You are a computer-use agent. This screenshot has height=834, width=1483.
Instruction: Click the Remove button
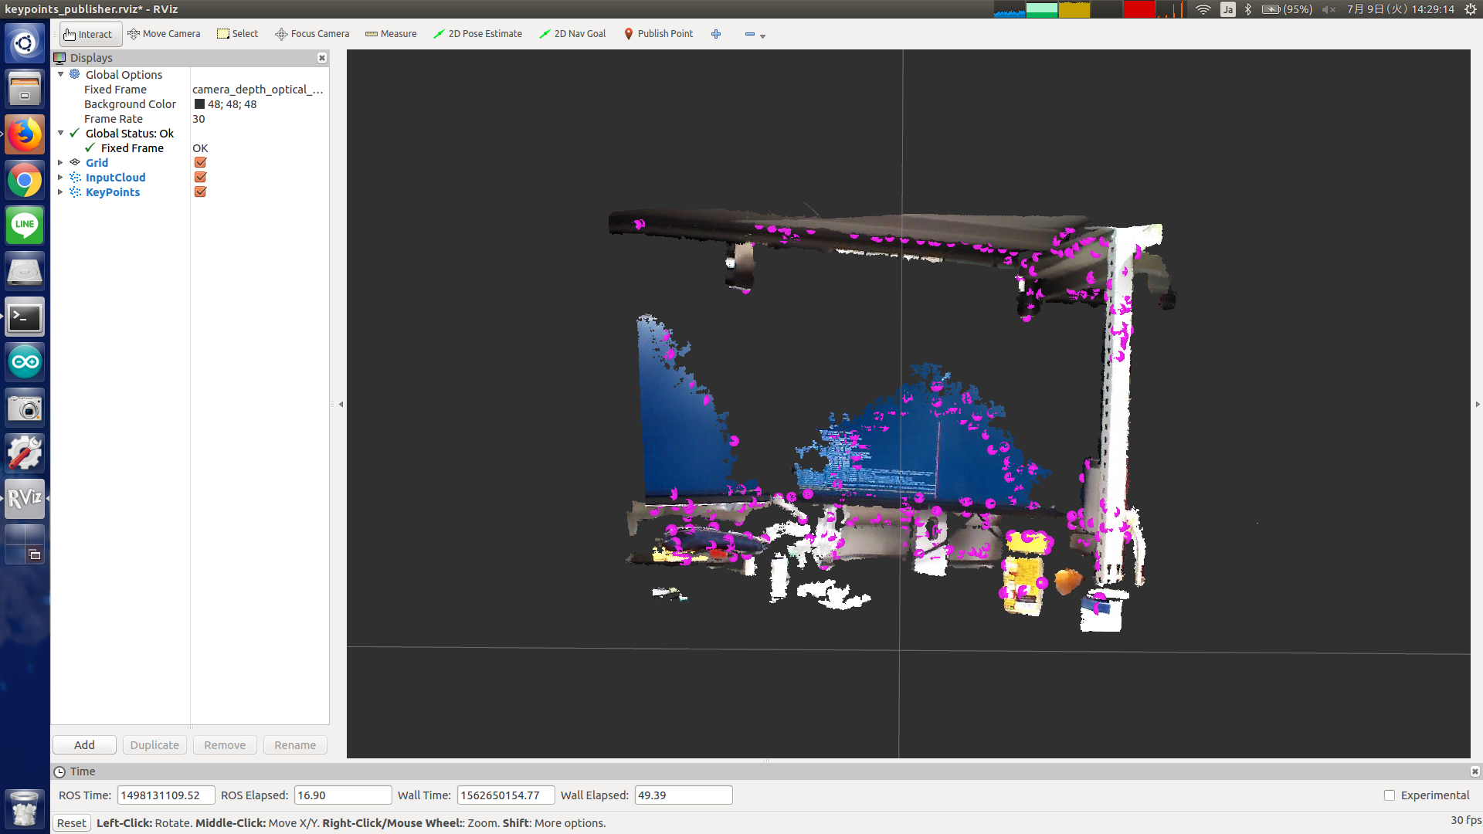click(x=225, y=744)
